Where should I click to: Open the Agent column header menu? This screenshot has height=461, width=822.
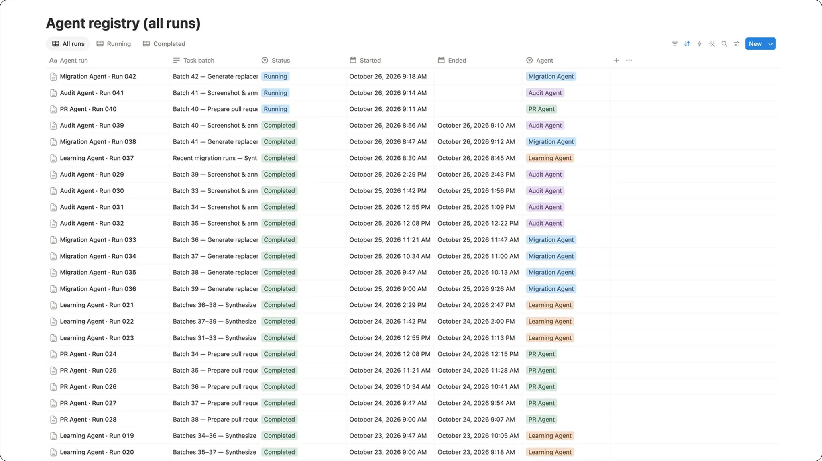(x=540, y=60)
